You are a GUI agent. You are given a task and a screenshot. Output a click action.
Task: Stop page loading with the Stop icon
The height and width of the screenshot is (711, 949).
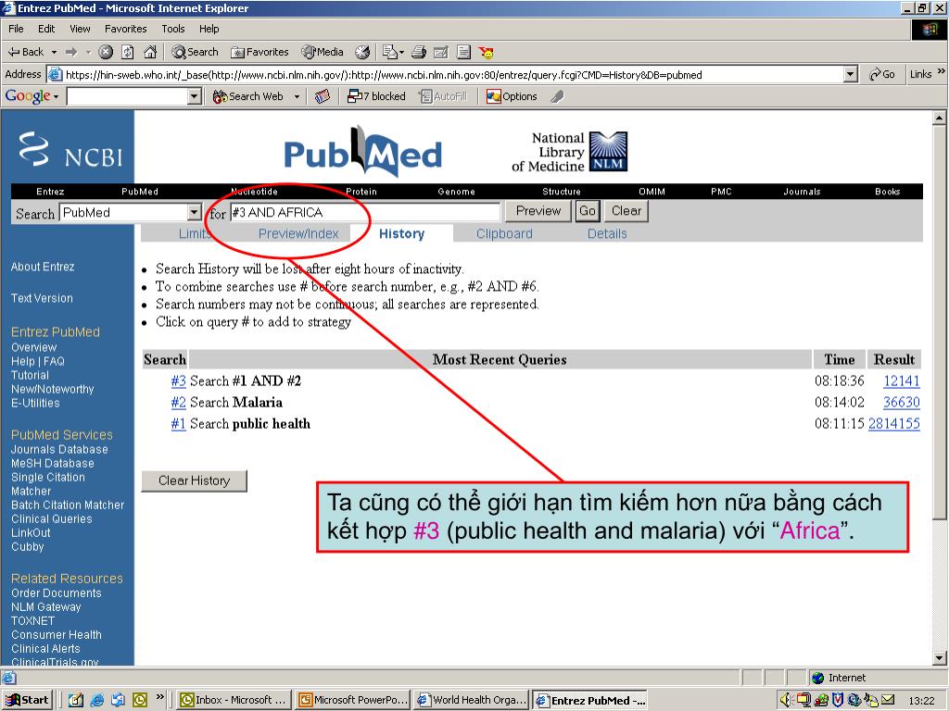click(x=106, y=52)
